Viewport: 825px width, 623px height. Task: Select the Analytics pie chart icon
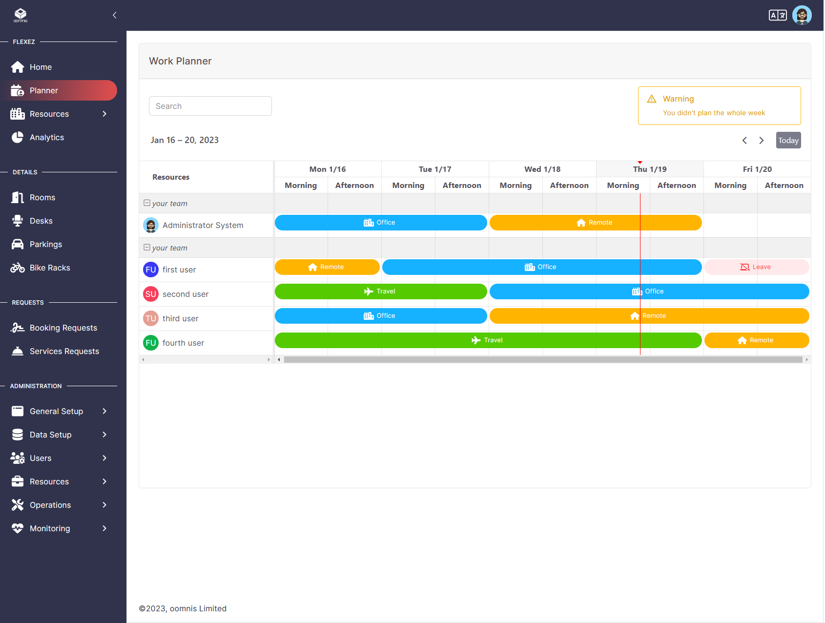18,137
